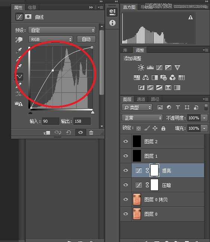
Task: Add a Selective Color adjustment
Action: [x=168, y=87]
